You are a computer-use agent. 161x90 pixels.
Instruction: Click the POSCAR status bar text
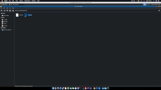(x=24, y=86)
